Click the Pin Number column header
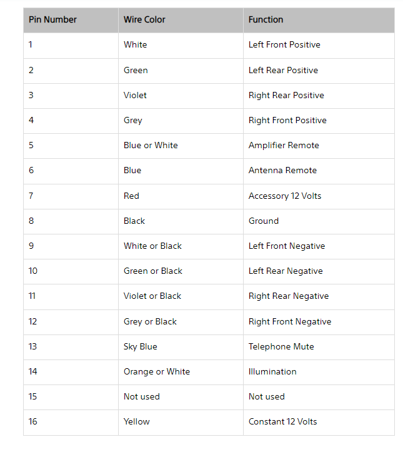The width and height of the screenshot is (403, 452). [x=71, y=20]
